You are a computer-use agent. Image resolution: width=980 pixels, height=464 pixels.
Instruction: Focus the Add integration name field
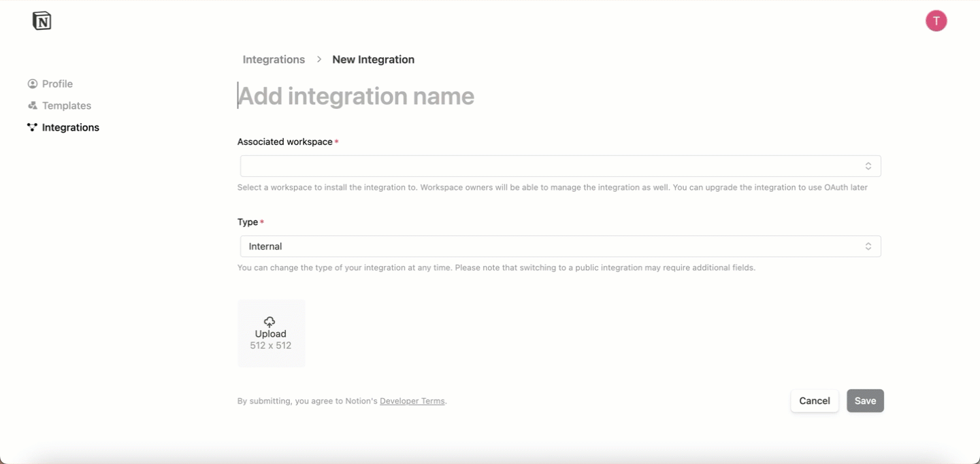(x=559, y=96)
